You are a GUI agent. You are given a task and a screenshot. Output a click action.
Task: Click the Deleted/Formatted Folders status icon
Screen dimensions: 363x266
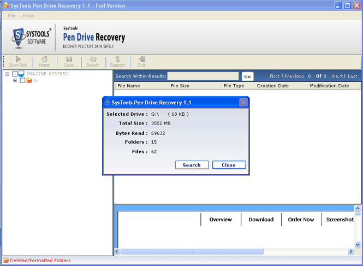6,261
